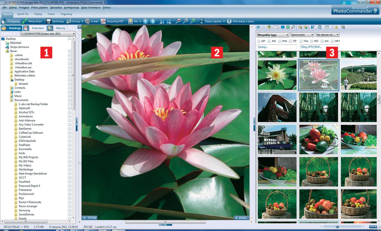Go to next image with right arrow
This screenshot has width=381, height=231.
tap(153, 21)
